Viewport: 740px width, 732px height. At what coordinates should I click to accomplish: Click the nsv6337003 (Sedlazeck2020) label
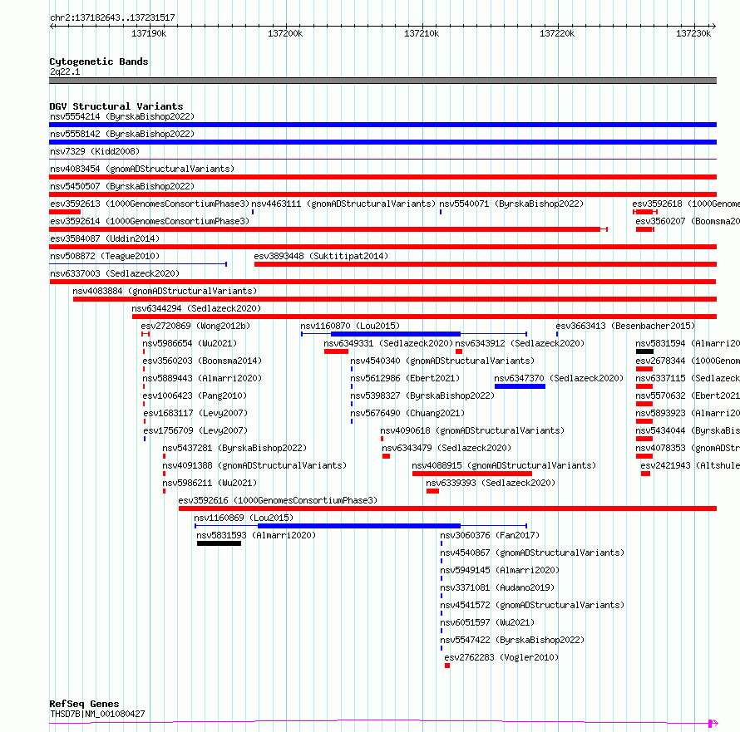tap(115, 273)
